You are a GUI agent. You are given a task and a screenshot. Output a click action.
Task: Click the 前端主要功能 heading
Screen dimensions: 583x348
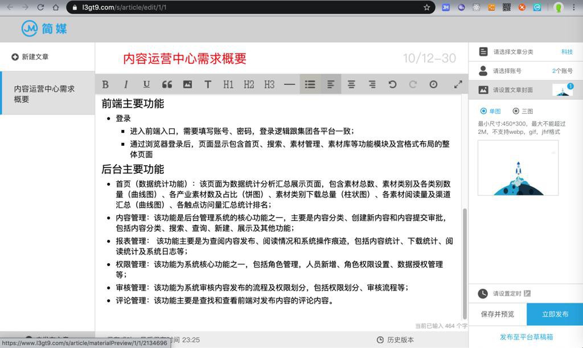(133, 104)
